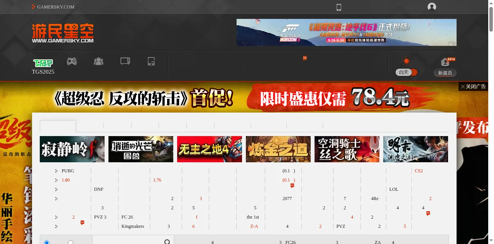Click the user avatar icon
The height and width of the screenshot is (244, 494).
point(432,7)
